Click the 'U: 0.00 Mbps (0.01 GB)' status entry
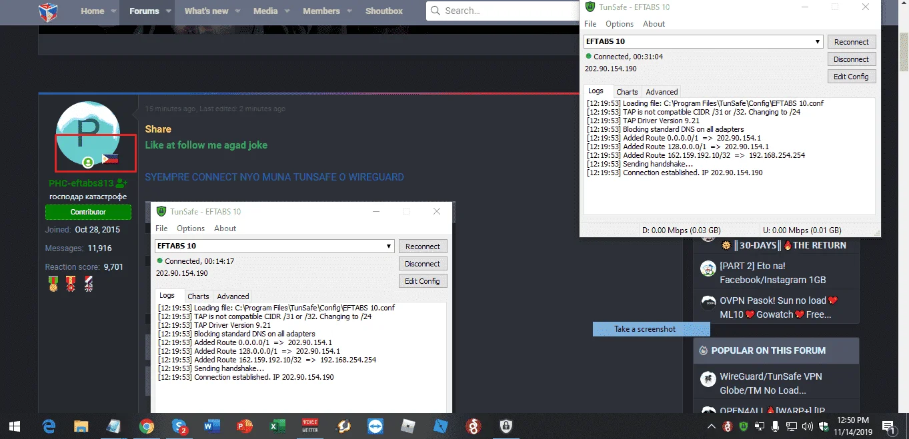909x439 pixels. pos(802,230)
